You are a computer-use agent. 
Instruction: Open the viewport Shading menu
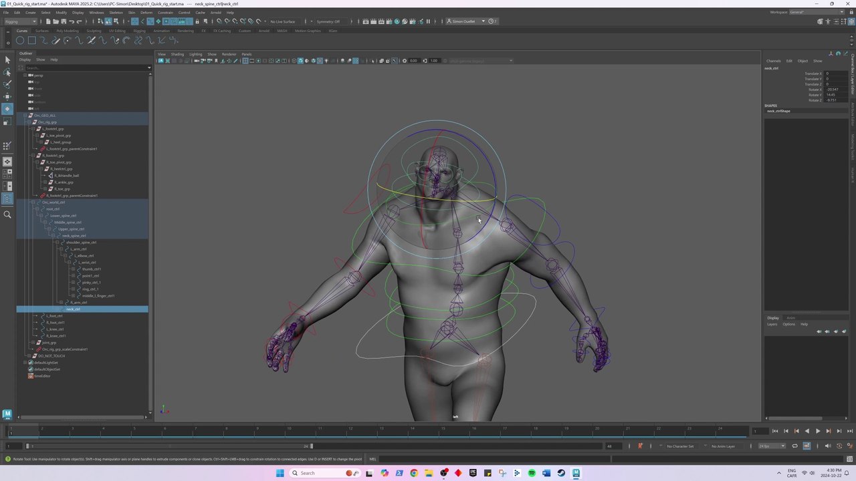click(177, 54)
